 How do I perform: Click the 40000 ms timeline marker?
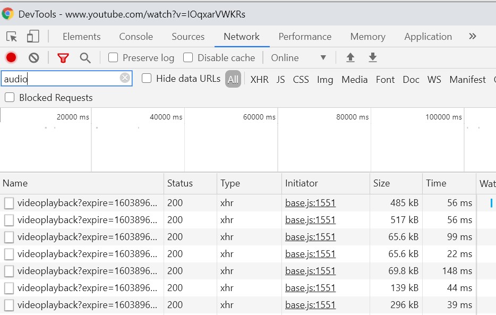[x=166, y=117]
